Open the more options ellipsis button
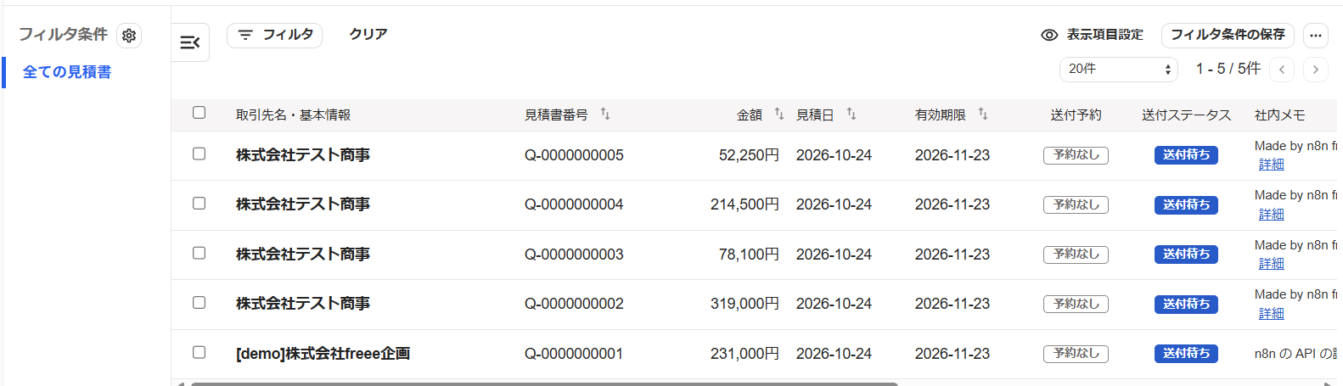Viewport: 1343px width, 386px height. point(1316,36)
